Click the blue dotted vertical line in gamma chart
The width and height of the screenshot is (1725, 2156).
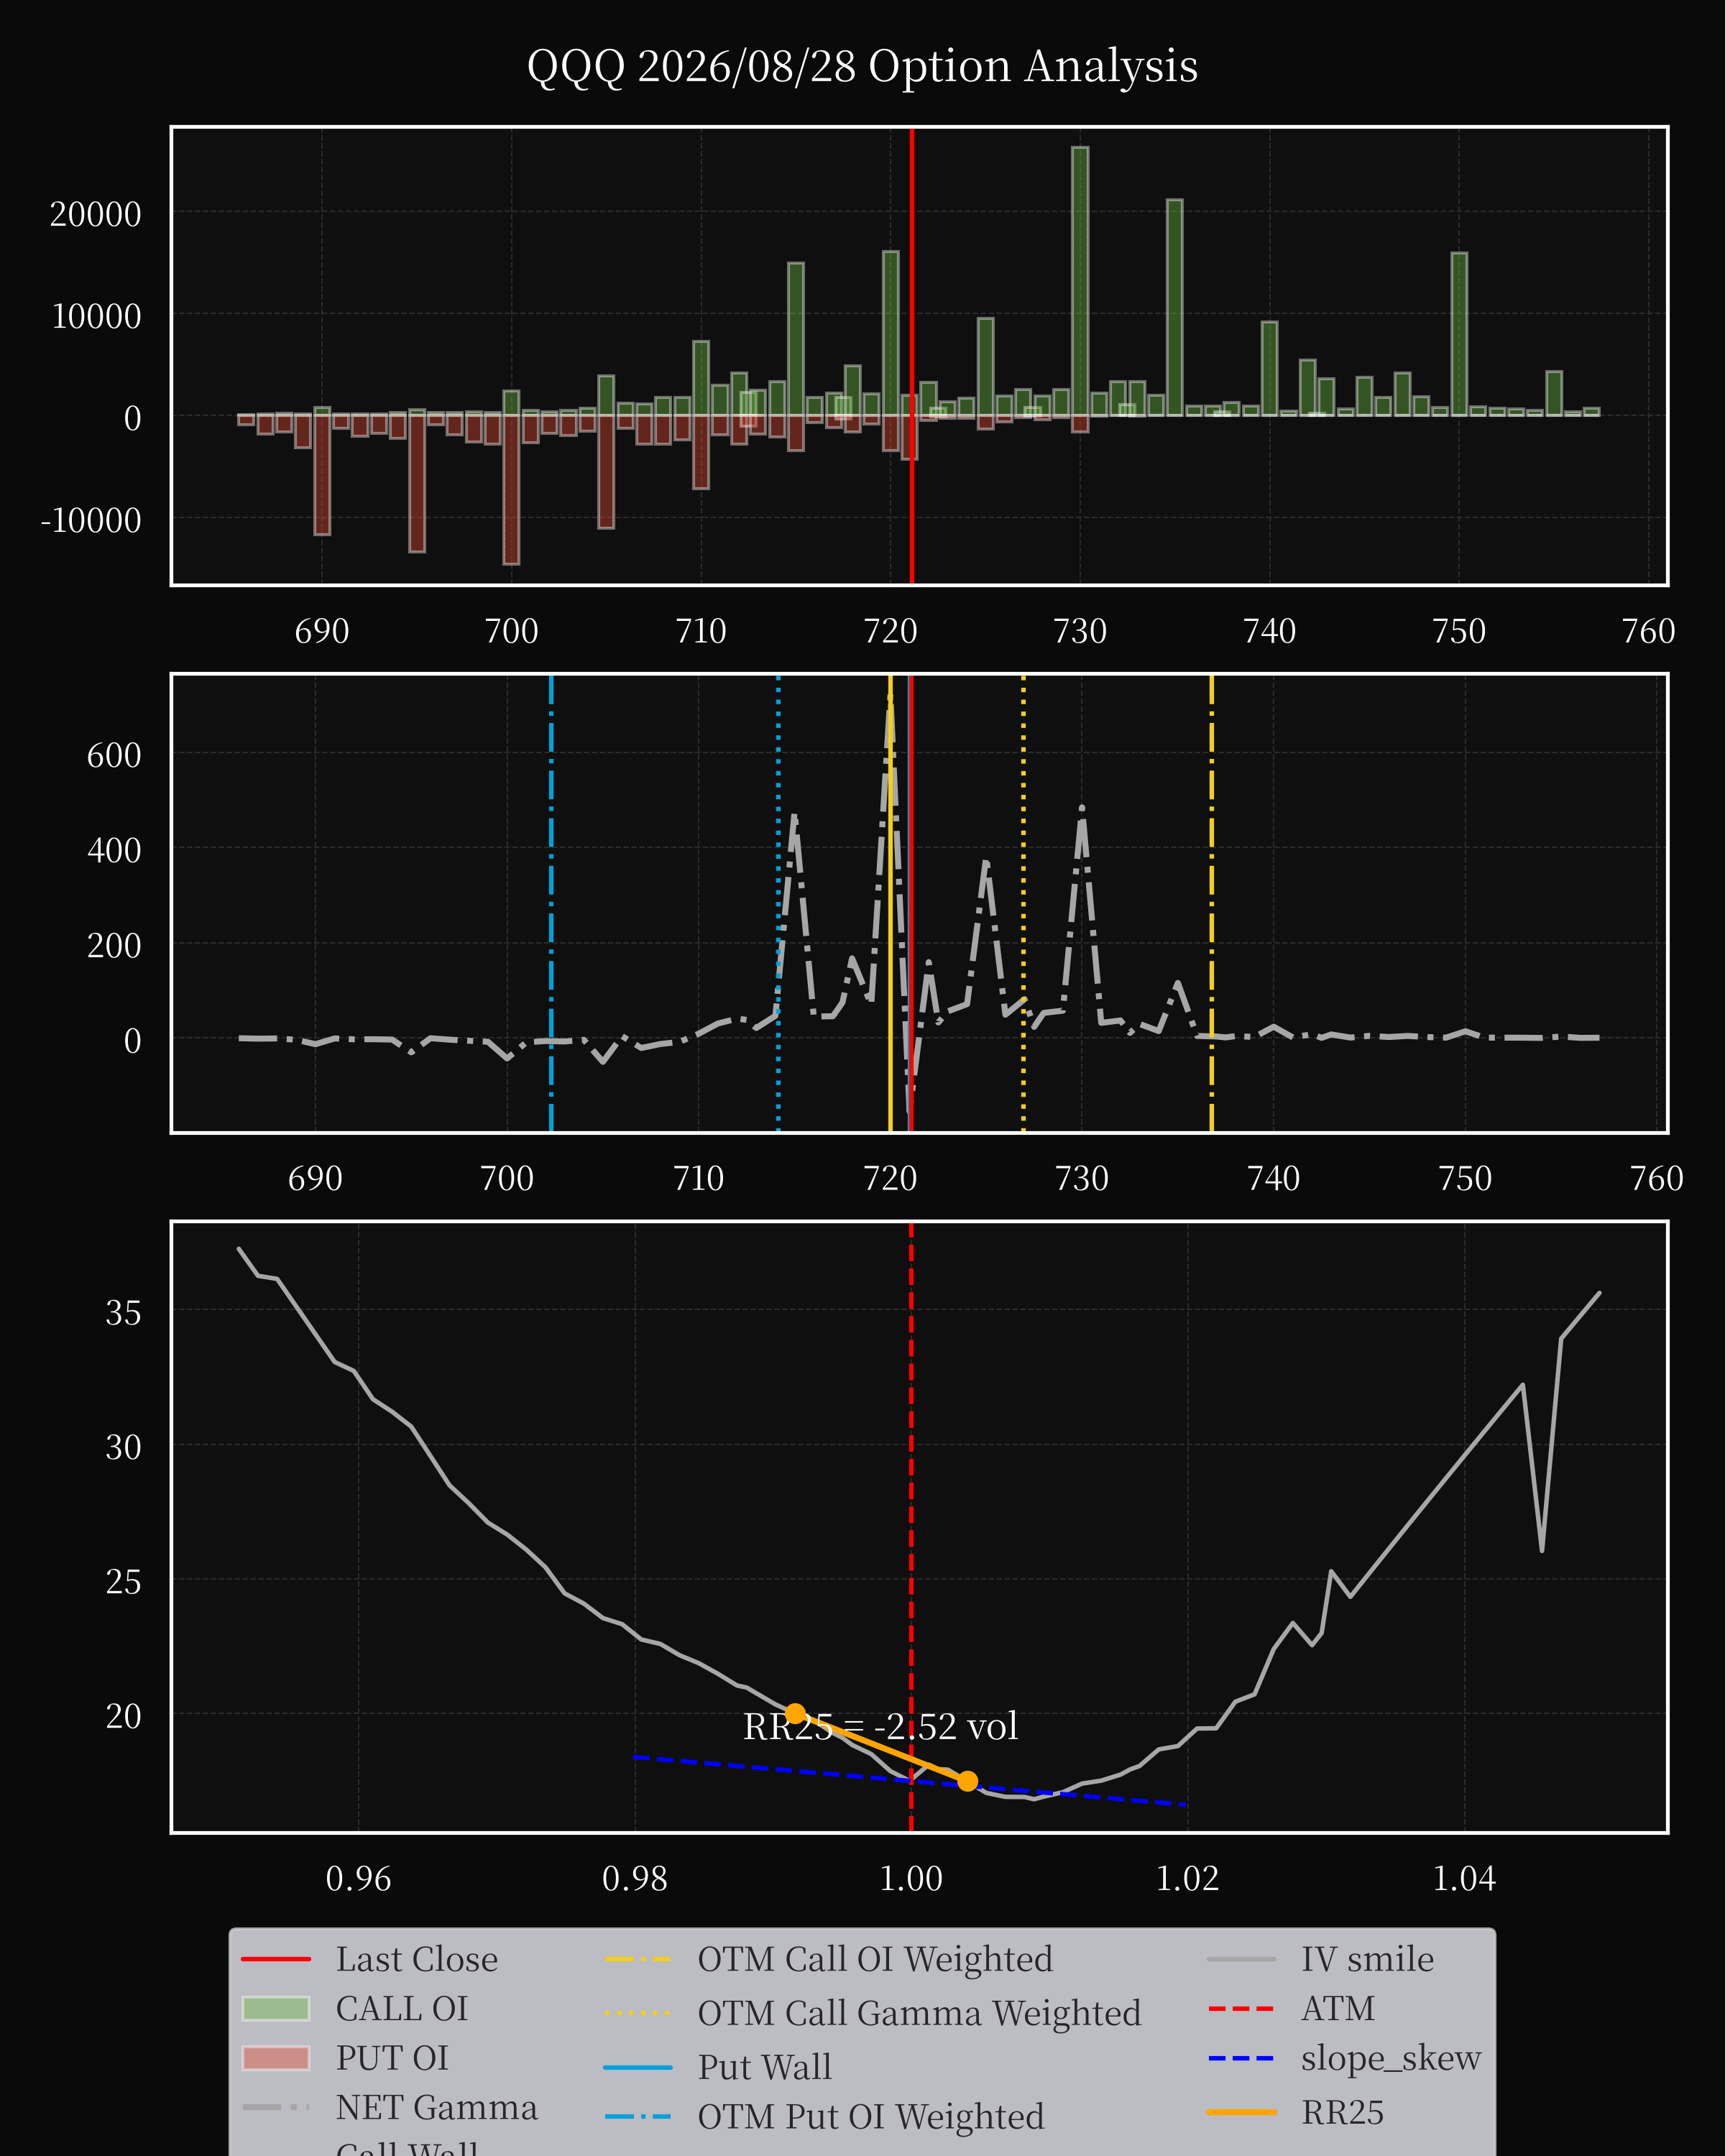(778, 903)
